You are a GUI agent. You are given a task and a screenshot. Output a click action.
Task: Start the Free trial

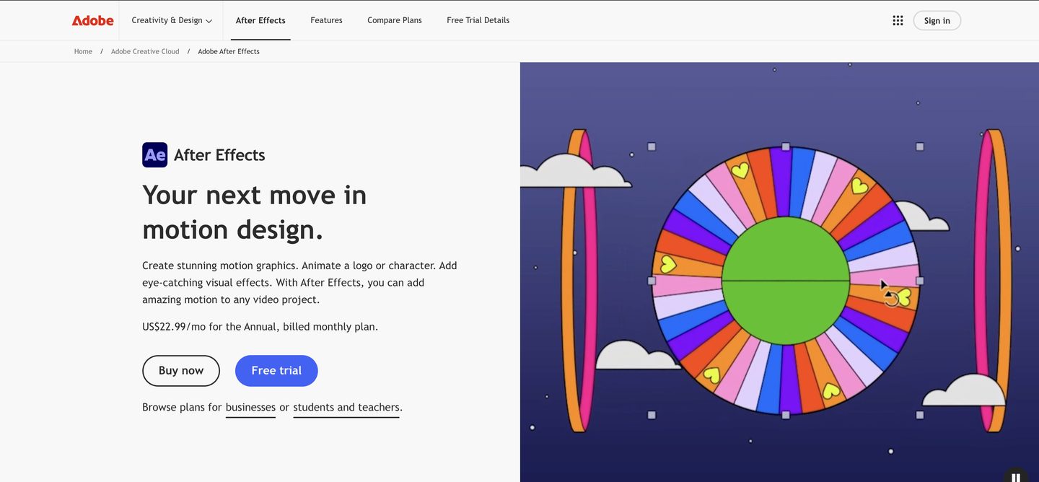tap(276, 370)
